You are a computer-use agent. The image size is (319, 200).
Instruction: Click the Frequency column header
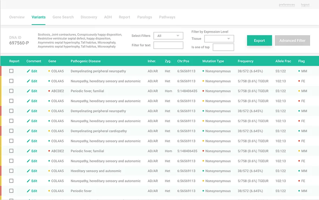point(246,61)
